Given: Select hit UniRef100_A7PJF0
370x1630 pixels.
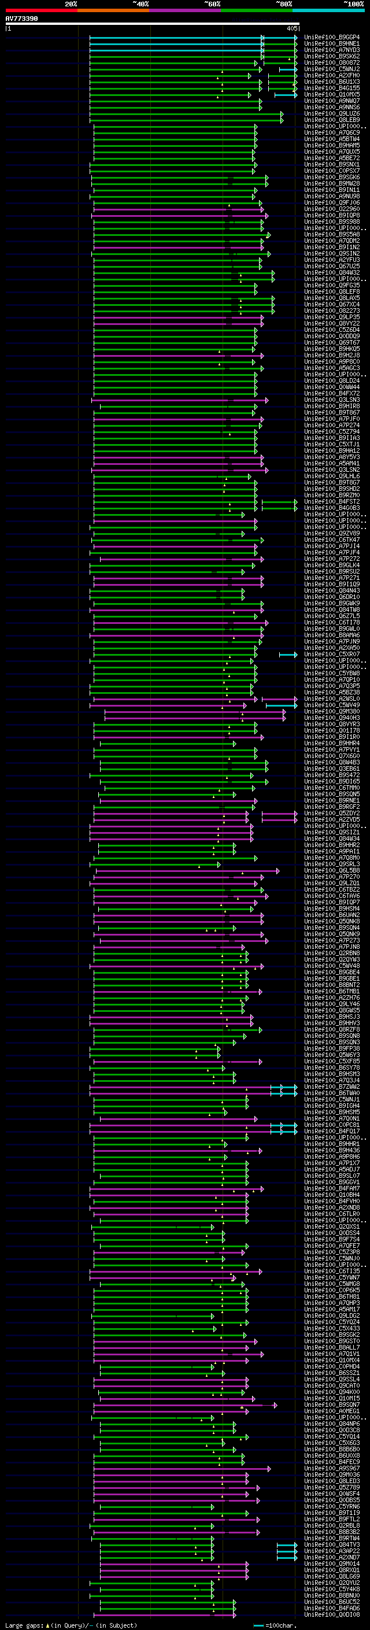Looking at the screenshot, I should click(332, 419).
